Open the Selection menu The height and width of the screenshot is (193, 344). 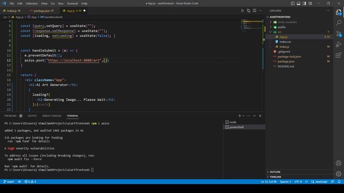click(x=32, y=4)
